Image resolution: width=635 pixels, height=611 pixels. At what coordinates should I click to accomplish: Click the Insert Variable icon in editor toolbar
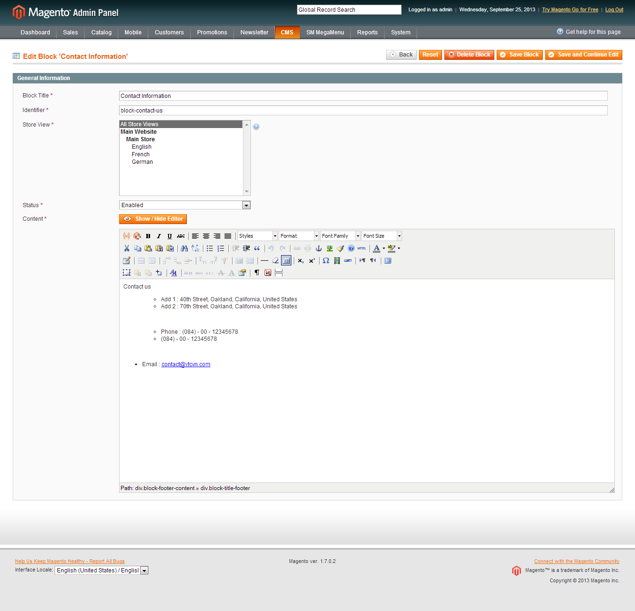click(126, 236)
